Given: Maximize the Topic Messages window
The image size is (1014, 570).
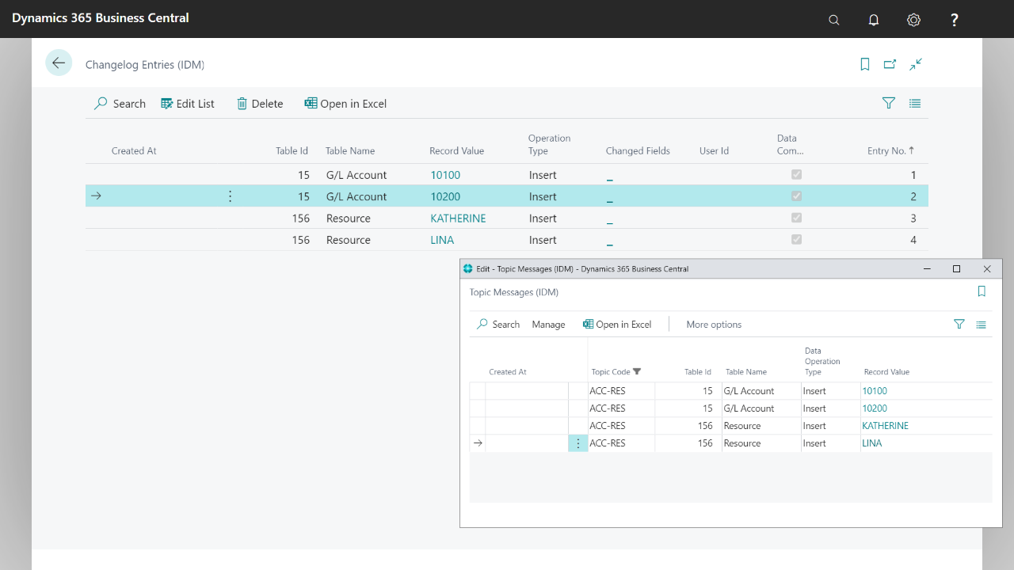Looking at the screenshot, I should (x=956, y=269).
